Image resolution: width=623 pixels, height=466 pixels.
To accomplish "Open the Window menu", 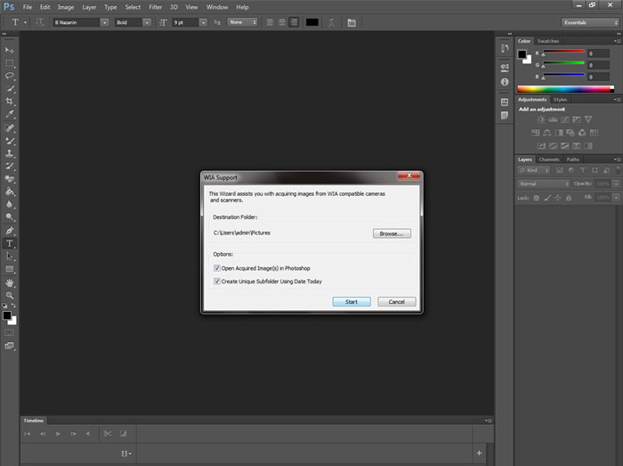I will click(x=217, y=7).
